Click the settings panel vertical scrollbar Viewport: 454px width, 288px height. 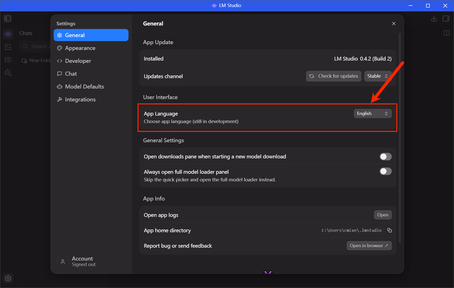(x=400, y=138)
